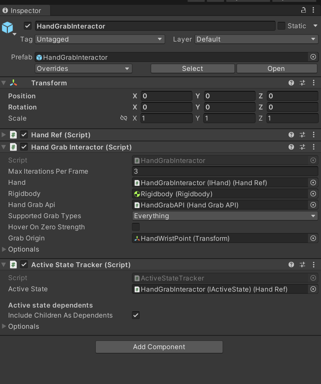Click the Hand object reference field
This screenshot has width=321, height=384.
[220, 183]
